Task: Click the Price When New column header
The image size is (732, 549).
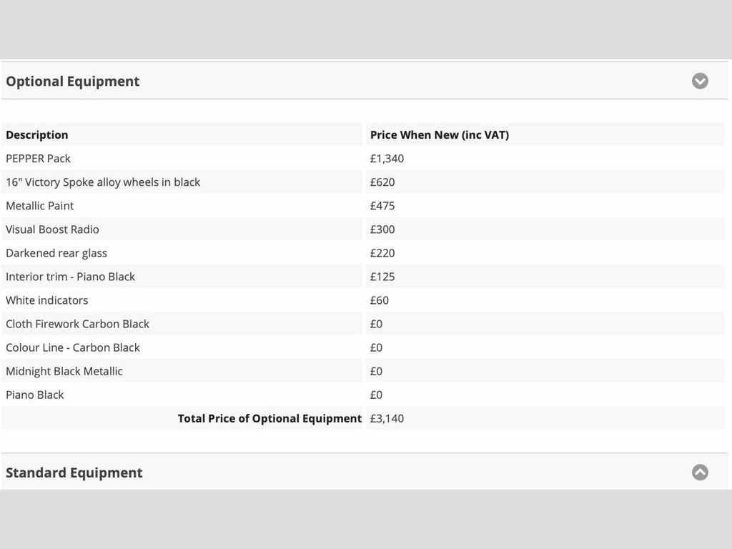Action: click(440, 135)
